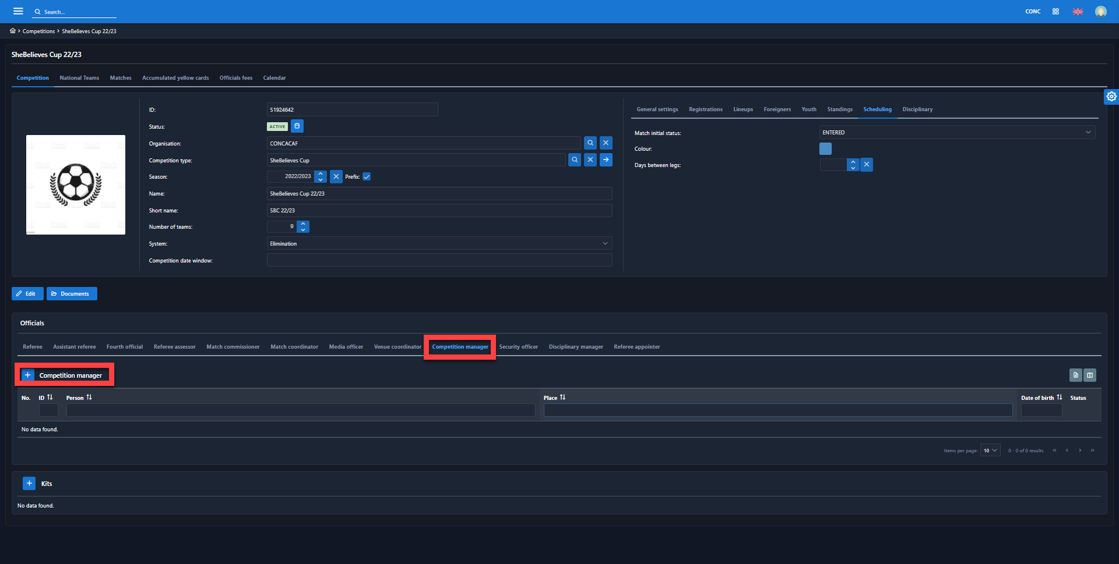The image size is (1119, 564).
Task: Click the Edit button
Action: coord(27,294)
